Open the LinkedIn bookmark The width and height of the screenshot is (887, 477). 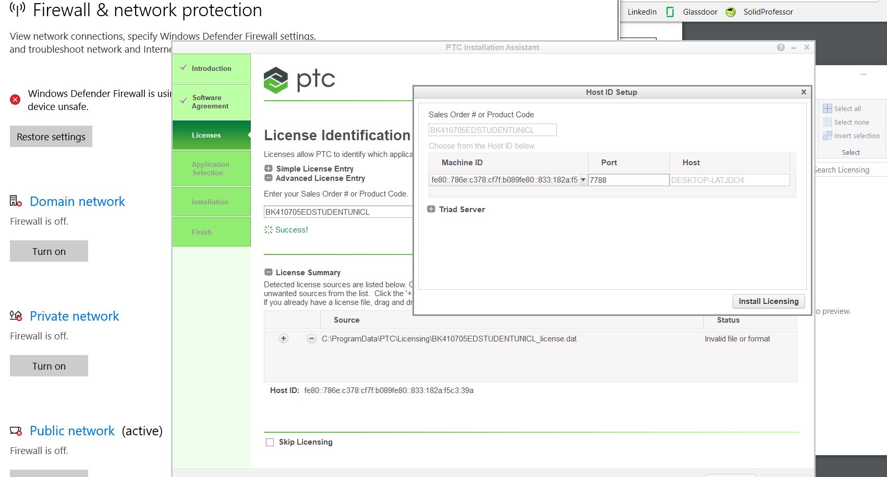click(642, 11)
